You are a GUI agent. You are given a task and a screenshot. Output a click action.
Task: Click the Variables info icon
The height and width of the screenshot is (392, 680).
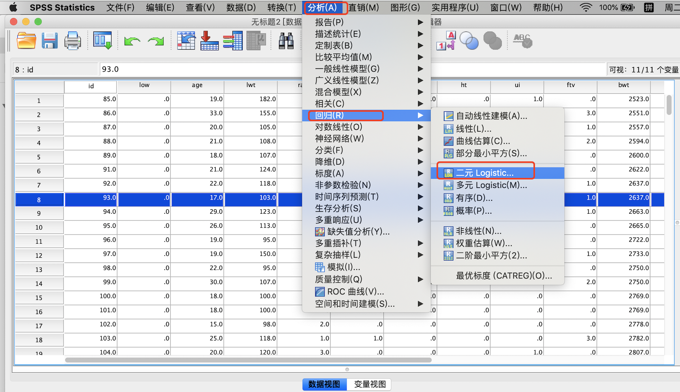233,41
